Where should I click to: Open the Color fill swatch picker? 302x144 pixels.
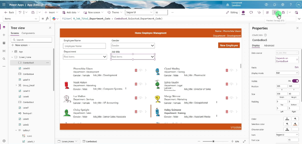(295, 119)
